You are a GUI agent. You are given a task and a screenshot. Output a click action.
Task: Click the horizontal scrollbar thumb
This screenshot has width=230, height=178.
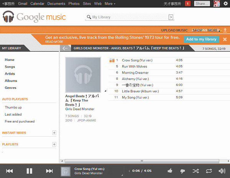142,161
